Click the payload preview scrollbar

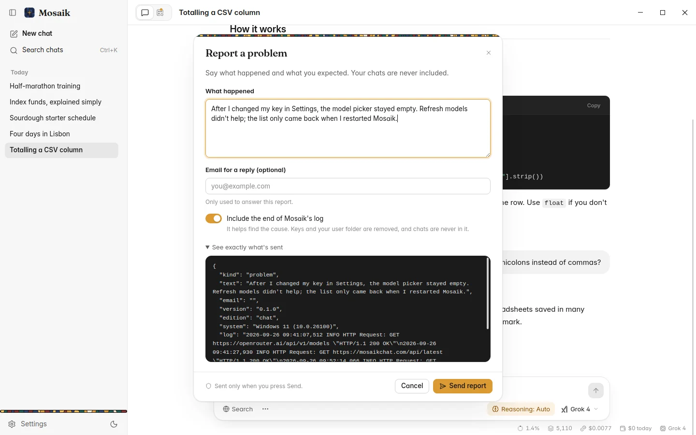pos(487,293)
